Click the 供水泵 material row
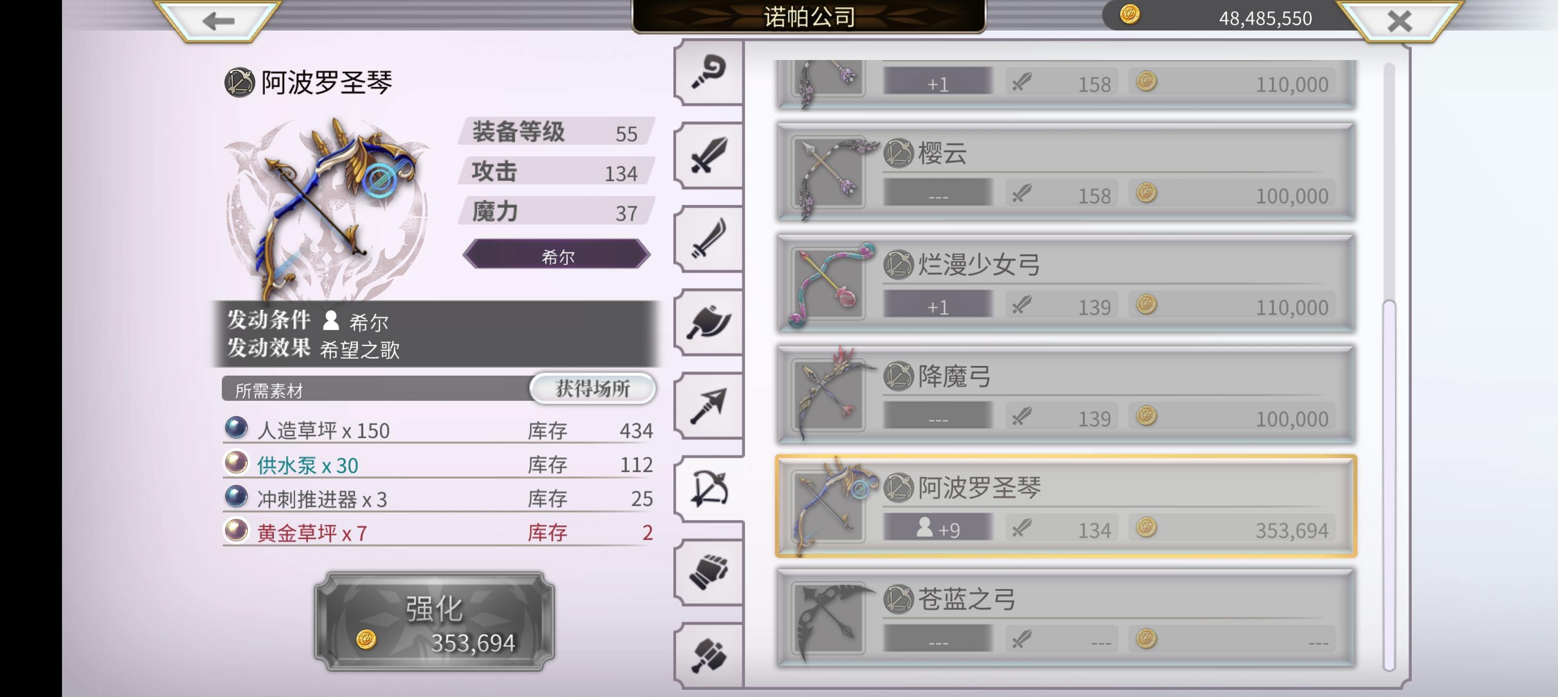The height and width of the screenshot is (697, 1558). (439, 464)
